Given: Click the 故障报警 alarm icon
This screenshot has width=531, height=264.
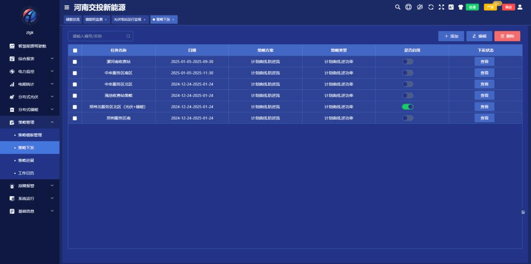Looking at the screenshot, I should tap(12, 186).
